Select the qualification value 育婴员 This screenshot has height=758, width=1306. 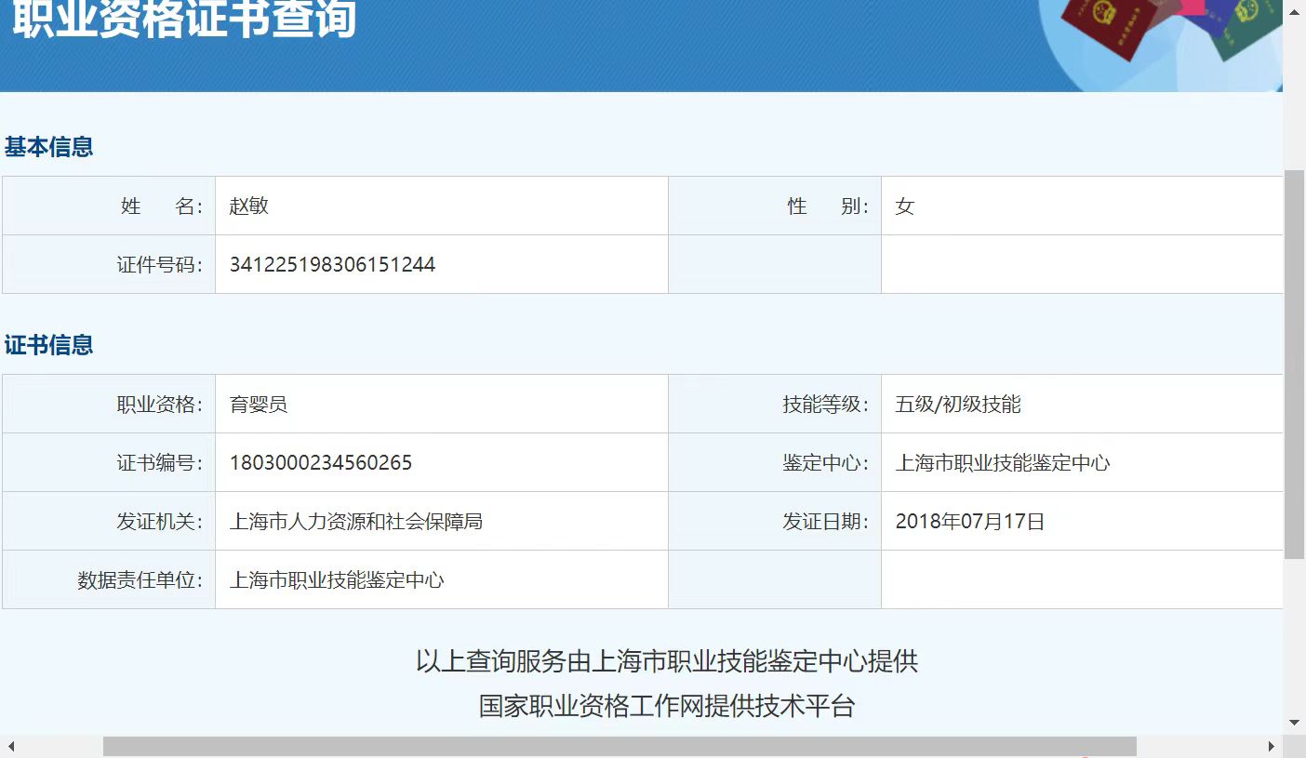(x=259, y=404)
